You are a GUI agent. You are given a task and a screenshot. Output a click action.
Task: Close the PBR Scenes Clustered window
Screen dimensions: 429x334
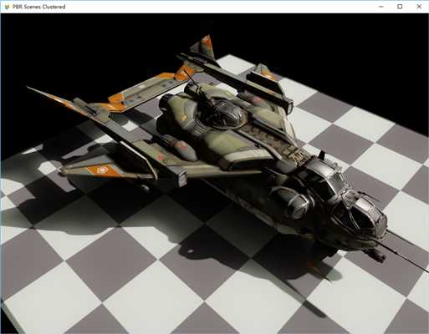[x=419, y=7]
